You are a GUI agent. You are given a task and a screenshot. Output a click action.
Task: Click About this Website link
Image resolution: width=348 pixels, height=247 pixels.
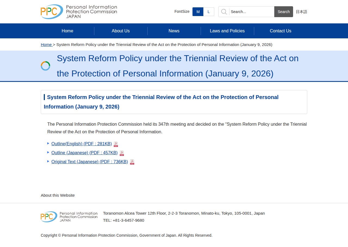(58, 195)
